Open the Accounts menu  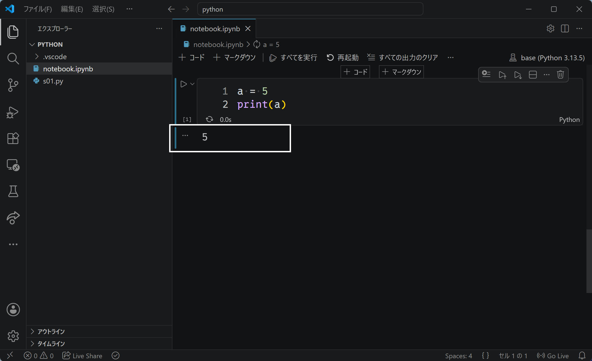pyautogui.click(x=13, y=309)
